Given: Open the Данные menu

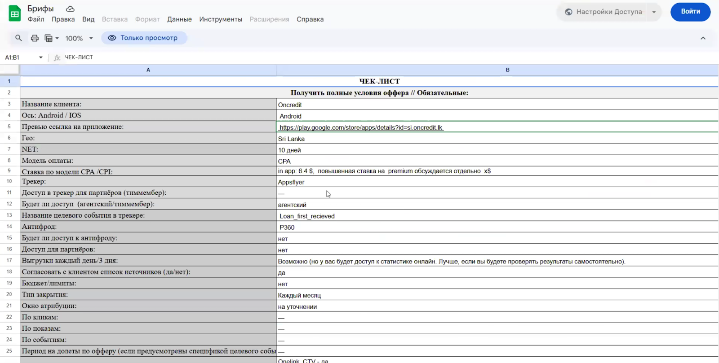Looking at the screenshot, I should point(179,19).
